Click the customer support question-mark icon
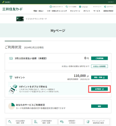The height and width of the screenshot is (126, 116). click(51, 7)
